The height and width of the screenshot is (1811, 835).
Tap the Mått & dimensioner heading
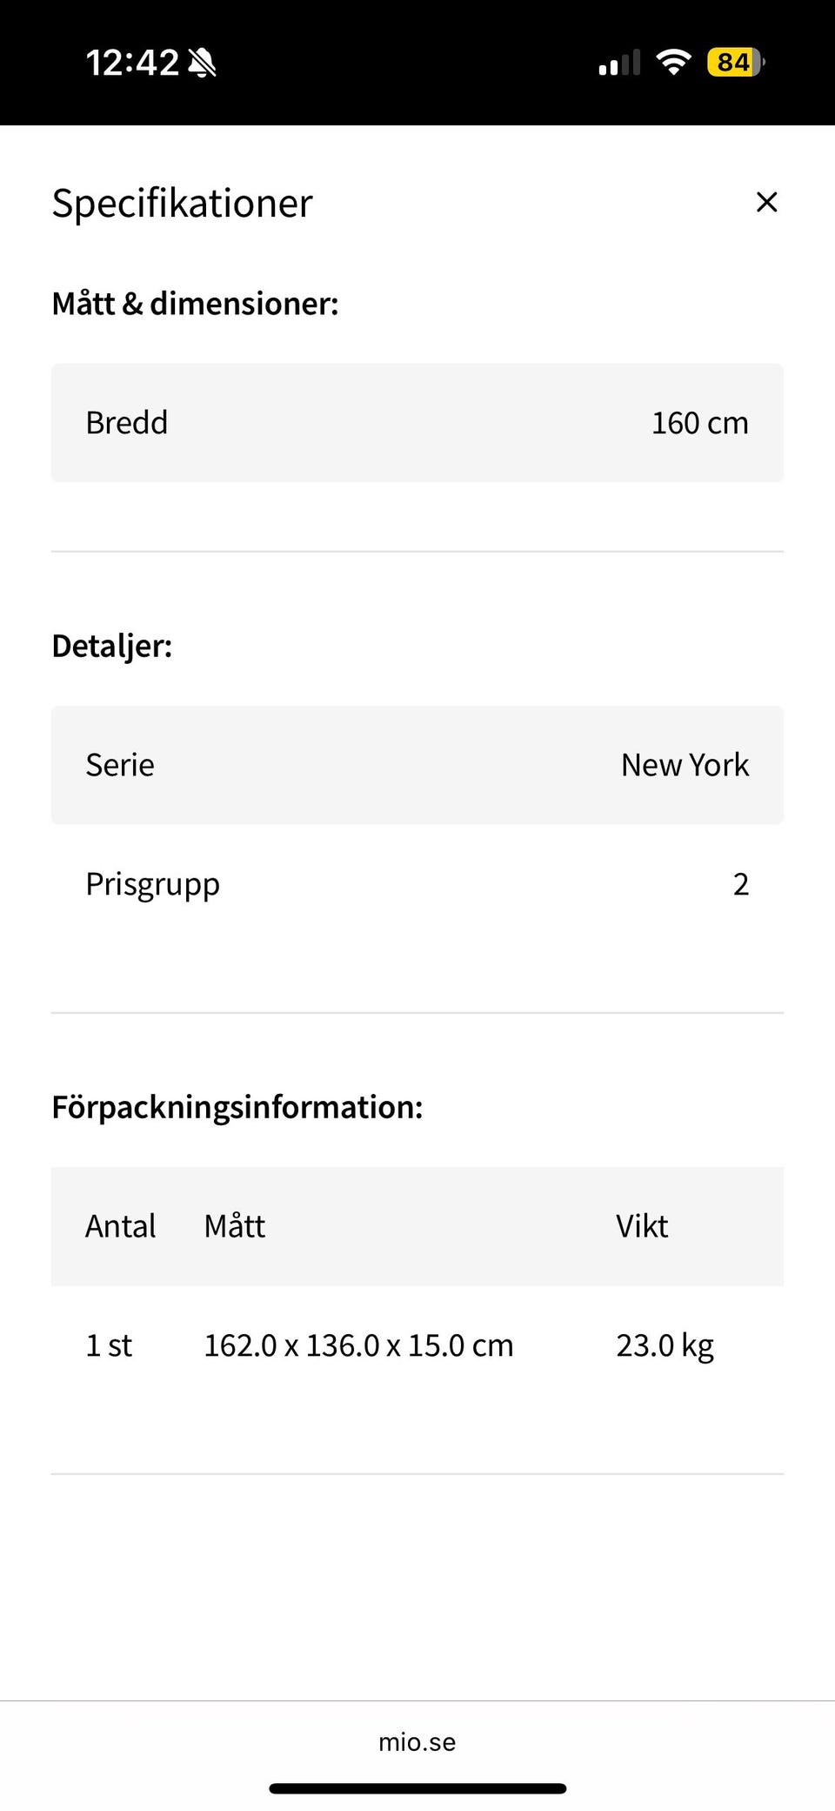(195, 304)
